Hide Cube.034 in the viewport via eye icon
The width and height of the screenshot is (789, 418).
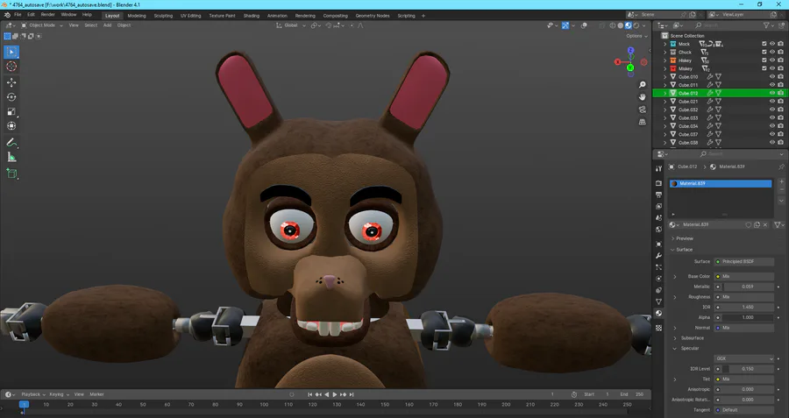(x=772, y=126)
